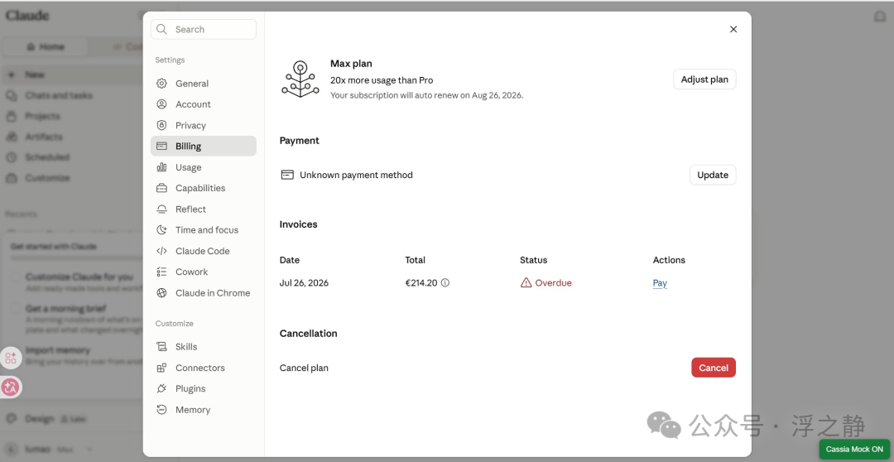Viewport: 894px width, 462px height.
Task: Click the Memory icon
Action: point(162,410)
